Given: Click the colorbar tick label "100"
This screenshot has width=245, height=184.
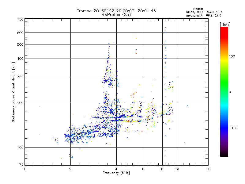Looking at the screenshot, I should [232, 56].
